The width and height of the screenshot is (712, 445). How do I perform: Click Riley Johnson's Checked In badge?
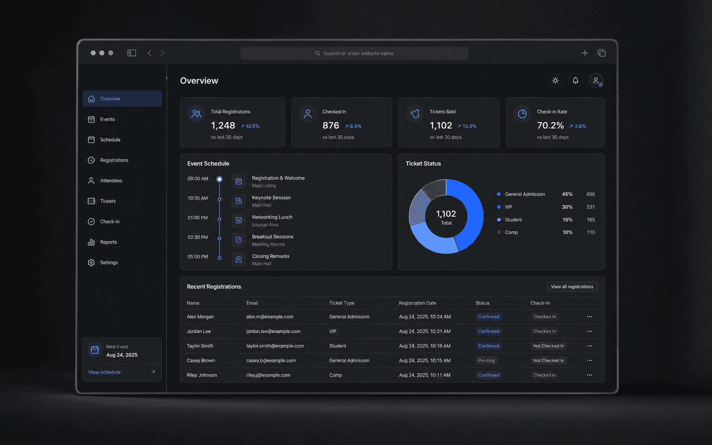(x=545, y=375)
